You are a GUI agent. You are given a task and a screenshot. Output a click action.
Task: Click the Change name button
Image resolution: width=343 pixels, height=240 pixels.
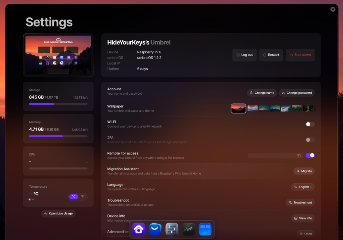click(262, 93)
